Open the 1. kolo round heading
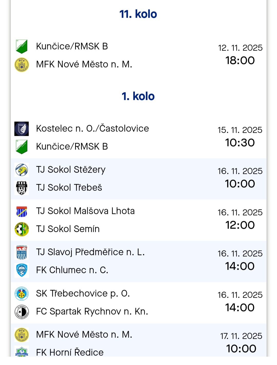Image resolution: width=277 pixels, height=365 pixels. [x=138, y=96]
